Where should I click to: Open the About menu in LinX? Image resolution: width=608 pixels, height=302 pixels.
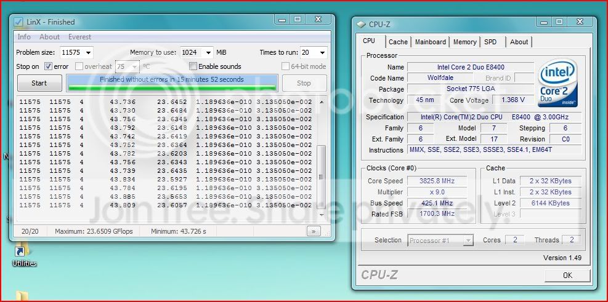pos(50,37)
